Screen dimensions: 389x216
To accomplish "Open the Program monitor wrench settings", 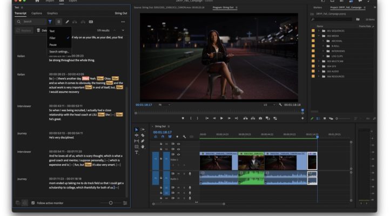I will click(x=280, y=105).
